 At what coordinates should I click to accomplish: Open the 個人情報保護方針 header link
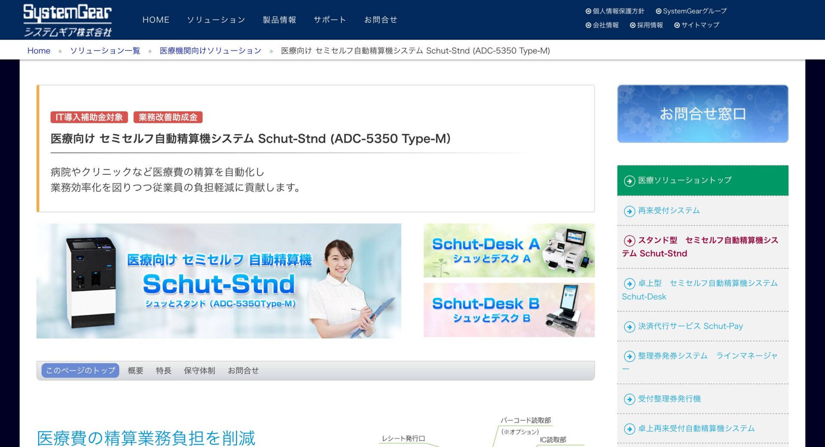point(615,11)
